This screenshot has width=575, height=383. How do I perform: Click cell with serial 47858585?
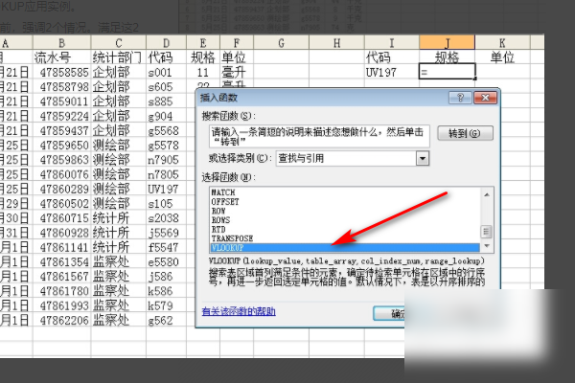point(61,72)
